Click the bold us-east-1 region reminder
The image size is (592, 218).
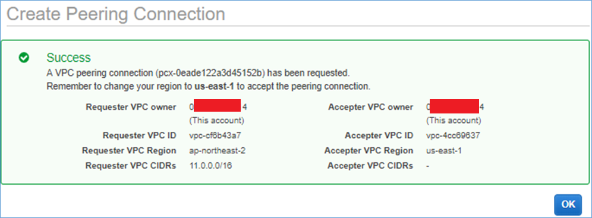click(x=215, y=86)
